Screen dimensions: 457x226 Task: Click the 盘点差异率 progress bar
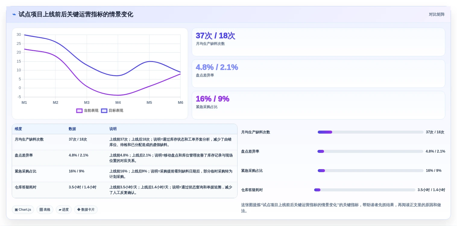tap(370, 151)
